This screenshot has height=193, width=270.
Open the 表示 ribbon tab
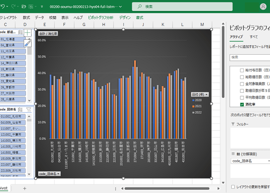pos(65,18)
